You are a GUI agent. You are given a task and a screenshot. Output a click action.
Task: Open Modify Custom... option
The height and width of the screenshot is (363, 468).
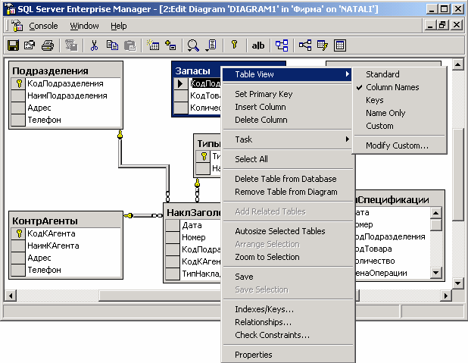397,146
